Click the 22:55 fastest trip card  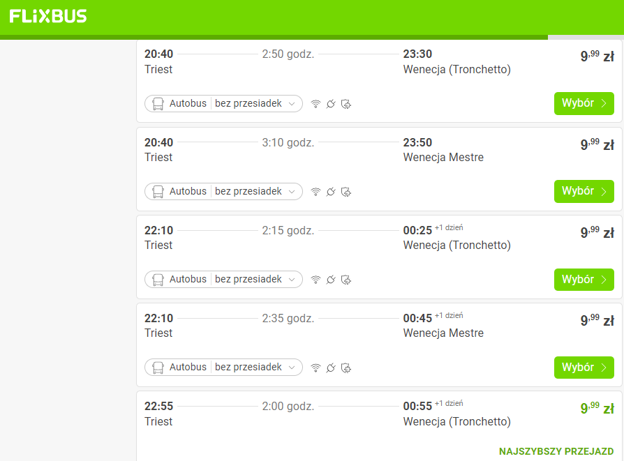379,426
